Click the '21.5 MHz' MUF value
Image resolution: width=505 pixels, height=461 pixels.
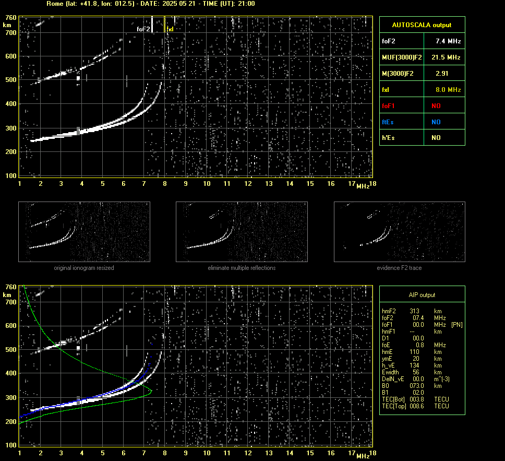pos(446,57)
